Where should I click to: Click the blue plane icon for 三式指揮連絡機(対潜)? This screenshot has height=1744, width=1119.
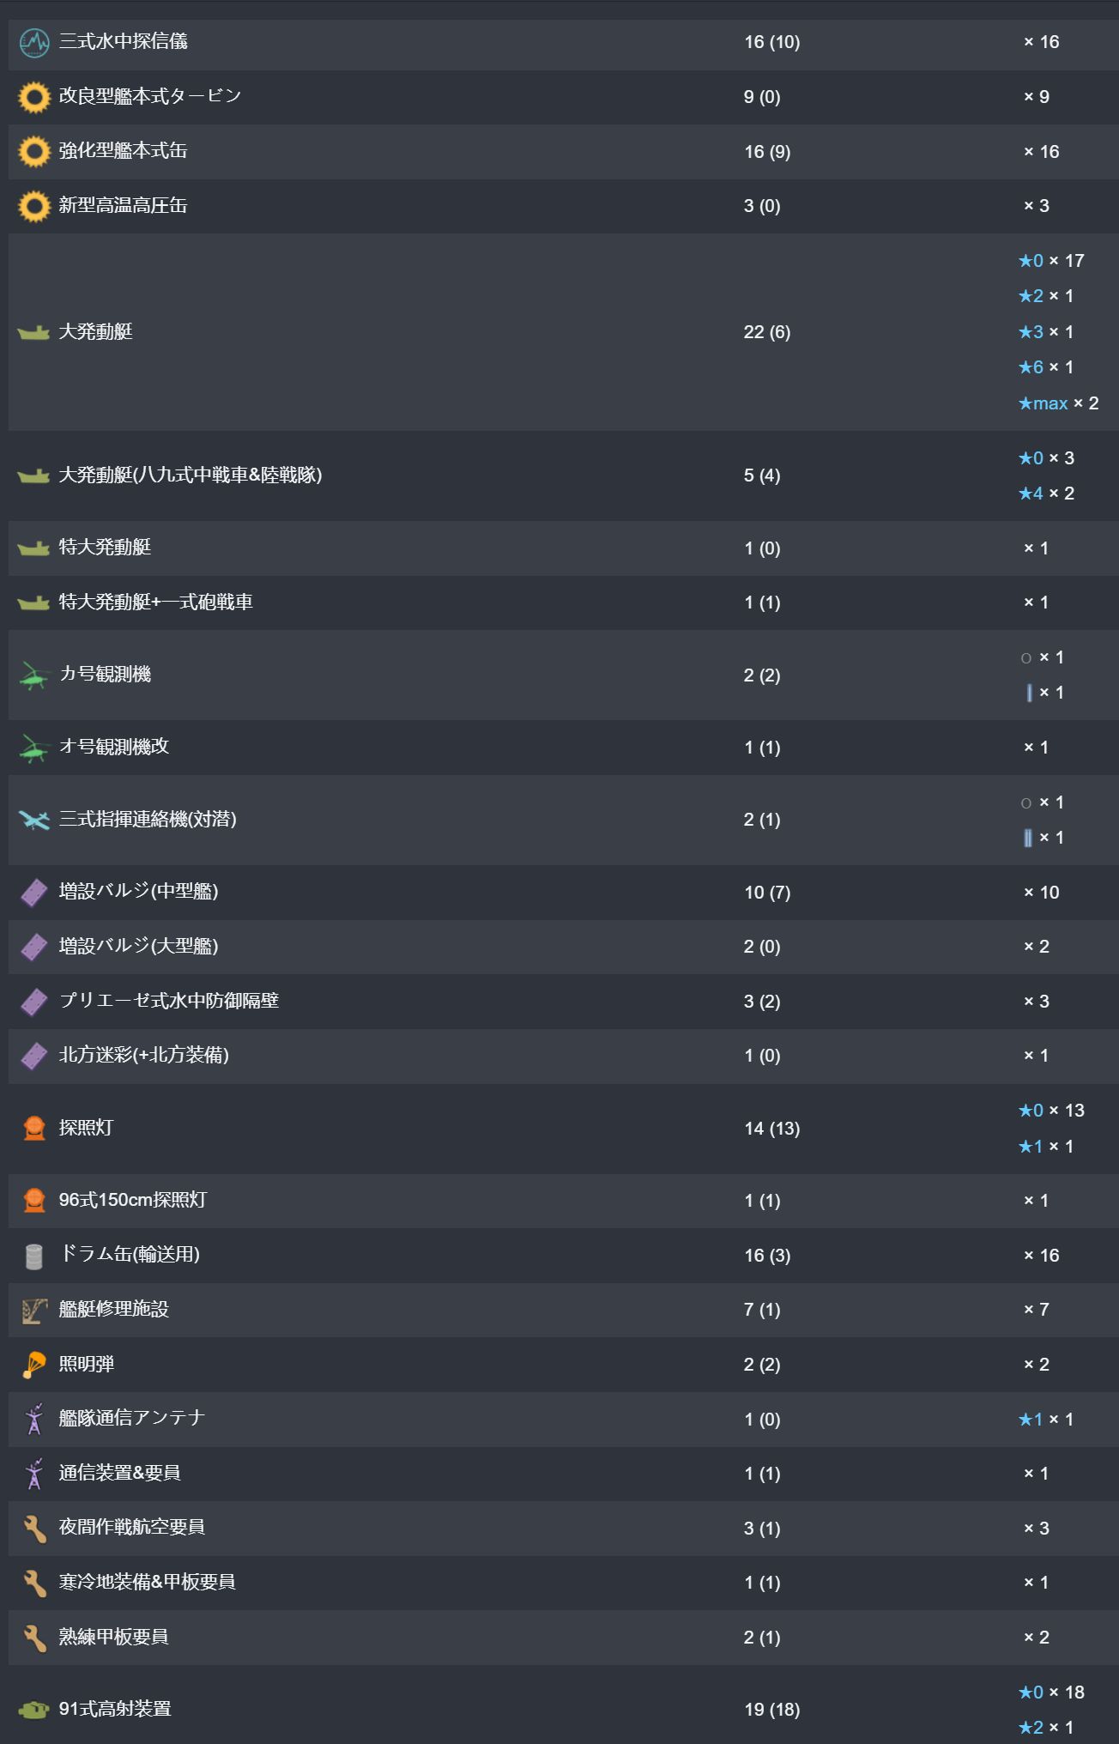(x=34, y=820)
